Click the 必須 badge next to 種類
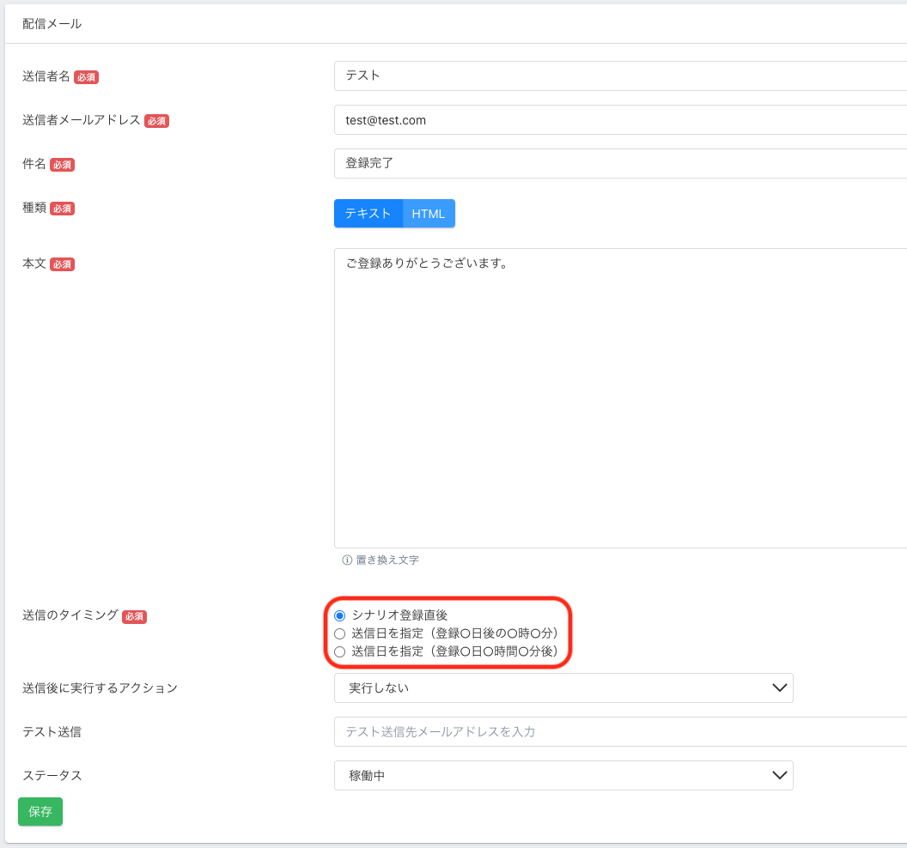Screen dimensions: 907x848 point(62,209)
